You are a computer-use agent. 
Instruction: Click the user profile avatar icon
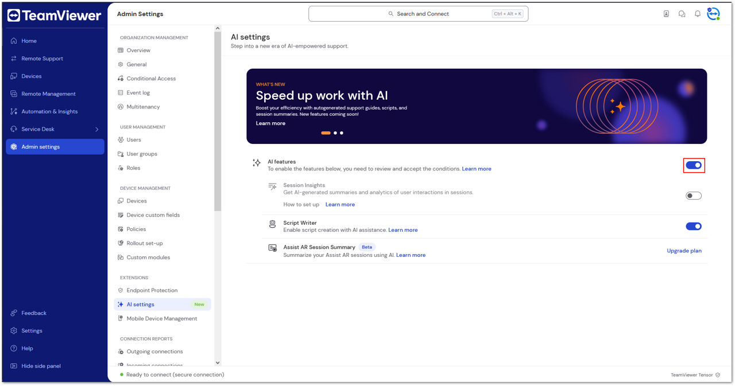pos(713,14)
